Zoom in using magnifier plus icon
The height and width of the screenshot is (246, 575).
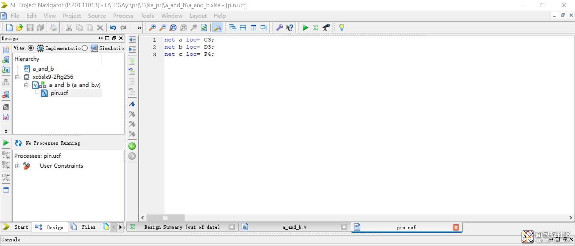pyautogui.click(x=152, y=28)
